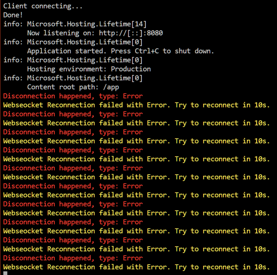Click the last yellow "Webseocket Reconnection failed" line
The height and width of the screenshot is (275, 277).
pos(137,267)
